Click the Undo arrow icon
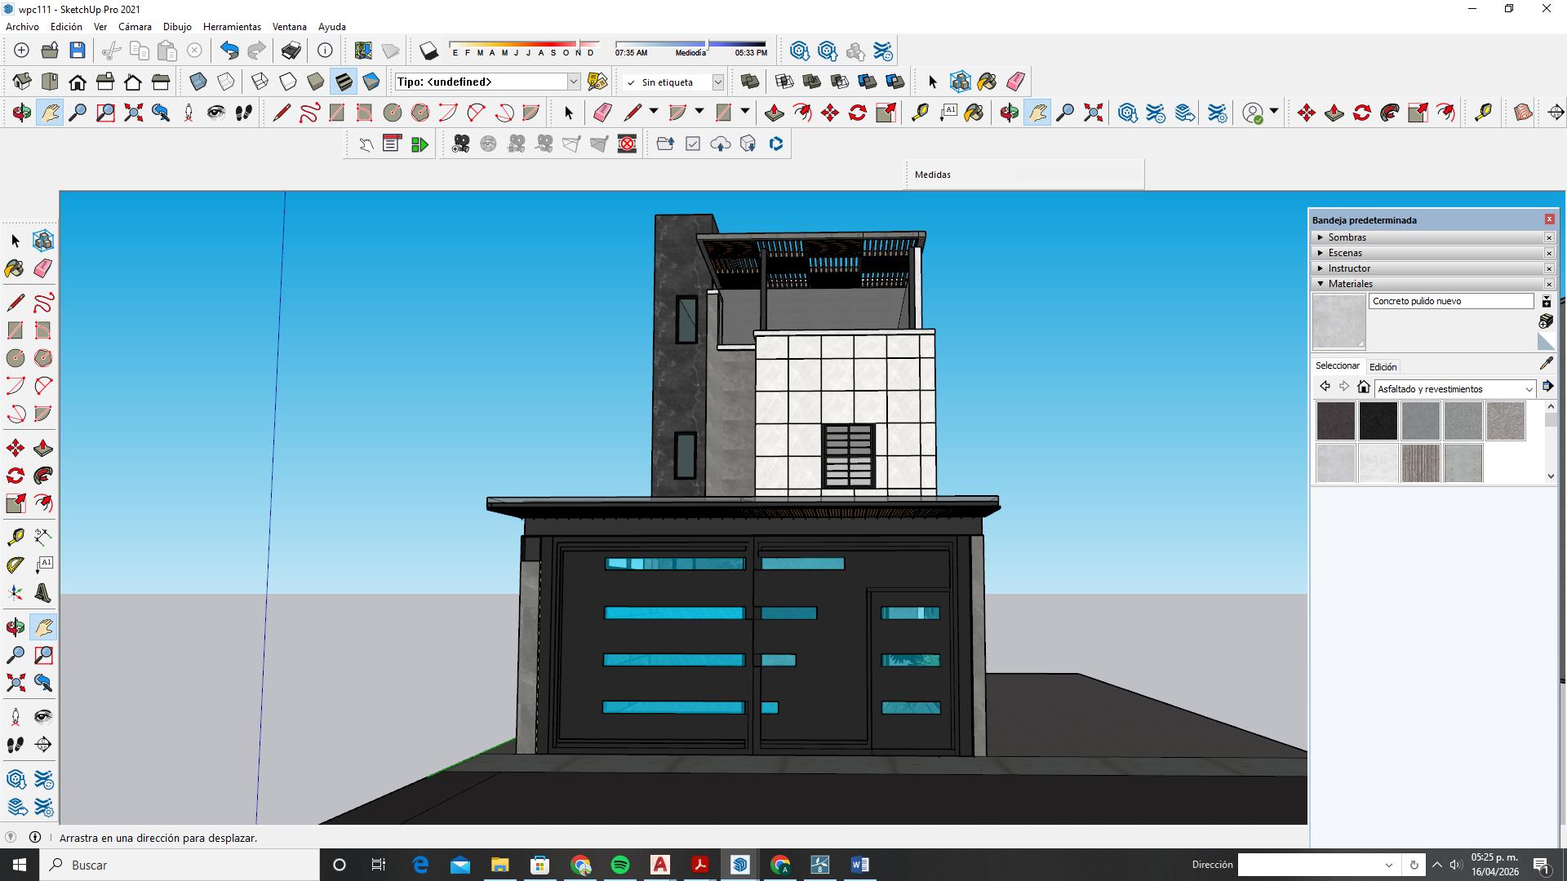Viewport: 1567px width, 881px height. [229, 51]
